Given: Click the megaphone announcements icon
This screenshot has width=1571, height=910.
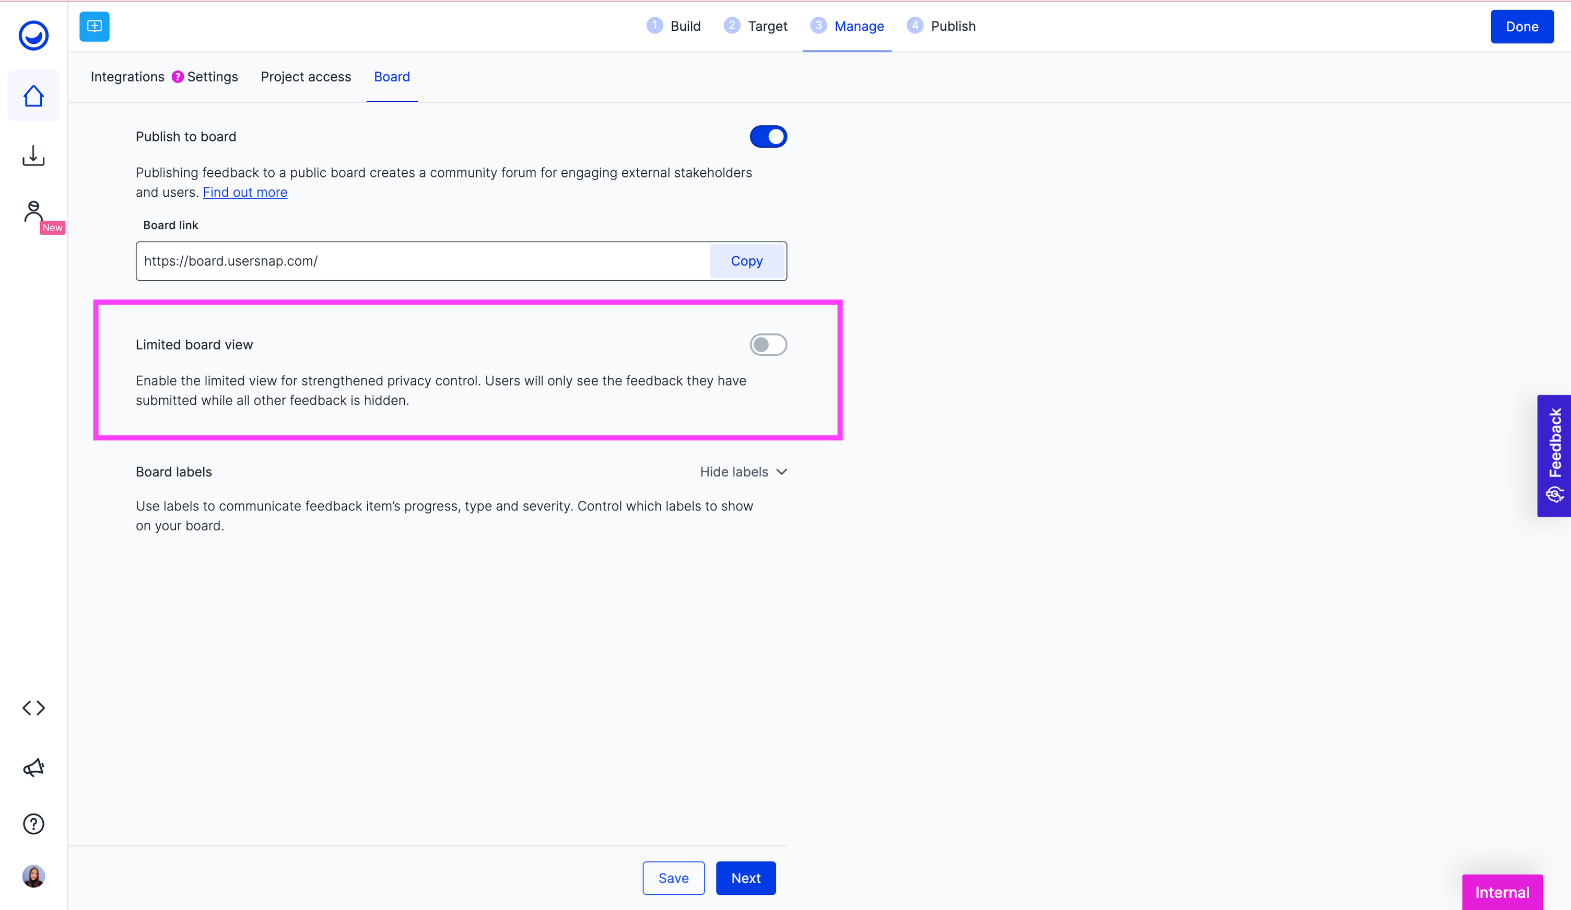Looking at the screenshot, I should 33,768.
